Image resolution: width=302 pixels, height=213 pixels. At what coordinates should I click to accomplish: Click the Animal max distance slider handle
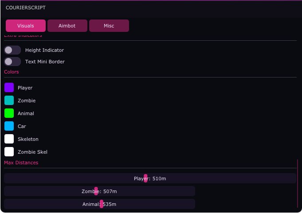pos(102,204)
